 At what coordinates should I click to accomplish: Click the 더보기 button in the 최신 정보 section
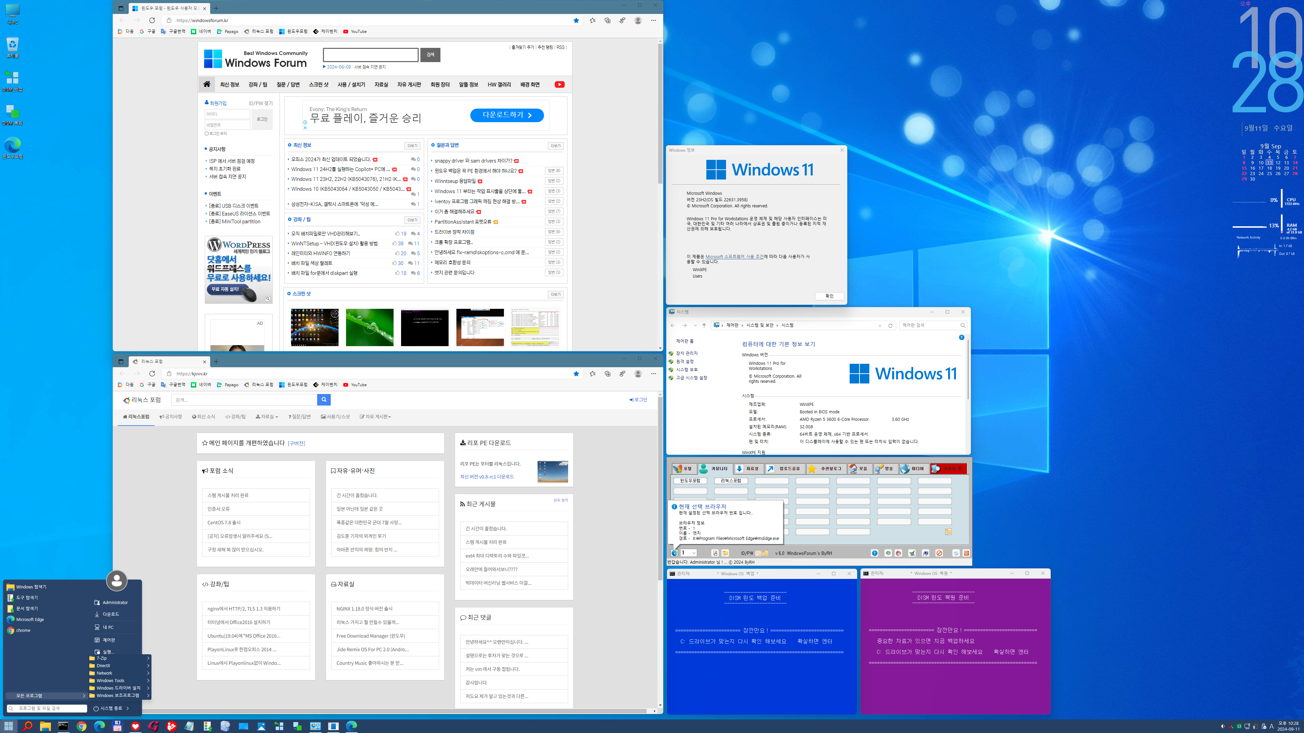(x=412, y=146)
